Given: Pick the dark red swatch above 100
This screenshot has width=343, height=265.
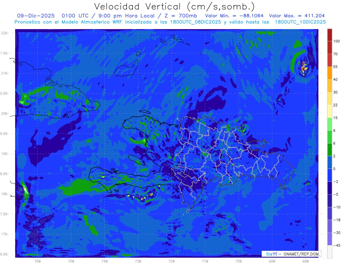Looking at the screenshot, I should pyautogui.click(x=330, y=35).
